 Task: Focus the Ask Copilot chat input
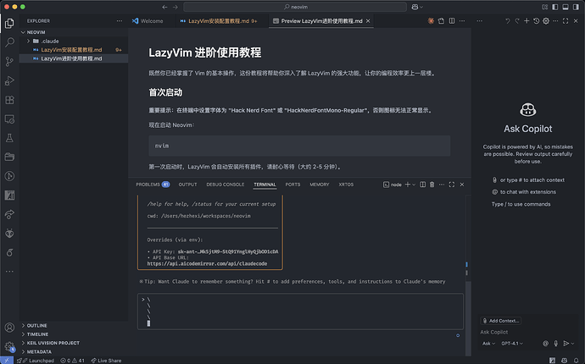(527, 332)
